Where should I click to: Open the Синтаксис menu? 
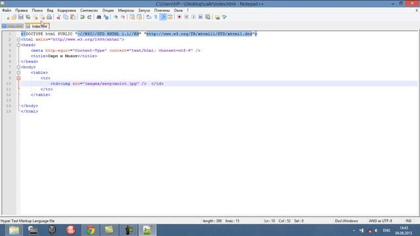click(89, 10)
